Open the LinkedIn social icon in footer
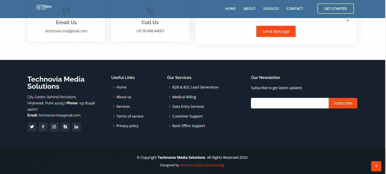Screen dimensions: 386x174 76,127
